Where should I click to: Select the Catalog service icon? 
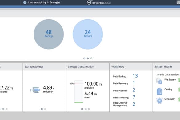click(x=160, y=91)
